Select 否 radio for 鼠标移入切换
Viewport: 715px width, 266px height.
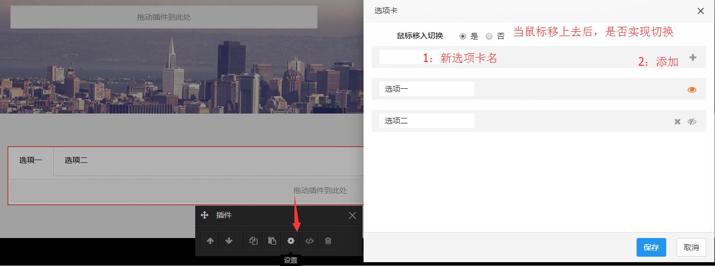489,36
